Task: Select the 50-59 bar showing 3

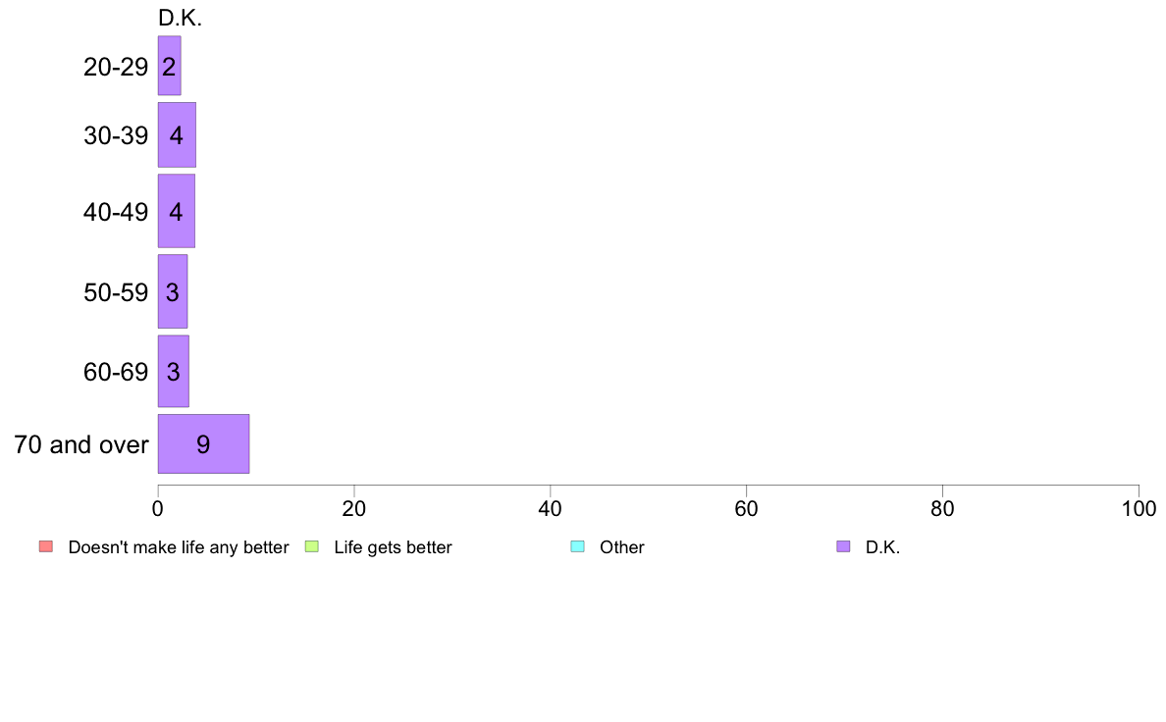Action: coord(173,291)
